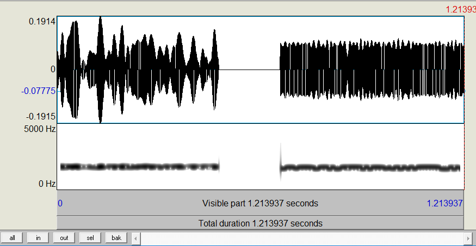Zoom in with the "in" button

(38, 238)
